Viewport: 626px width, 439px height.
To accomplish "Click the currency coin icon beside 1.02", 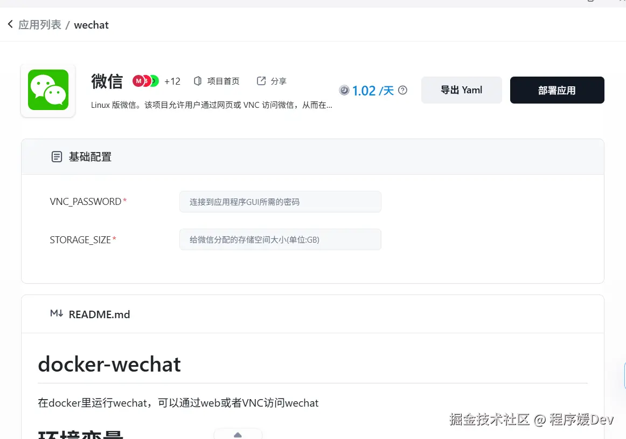I will (x=344, y=91).
